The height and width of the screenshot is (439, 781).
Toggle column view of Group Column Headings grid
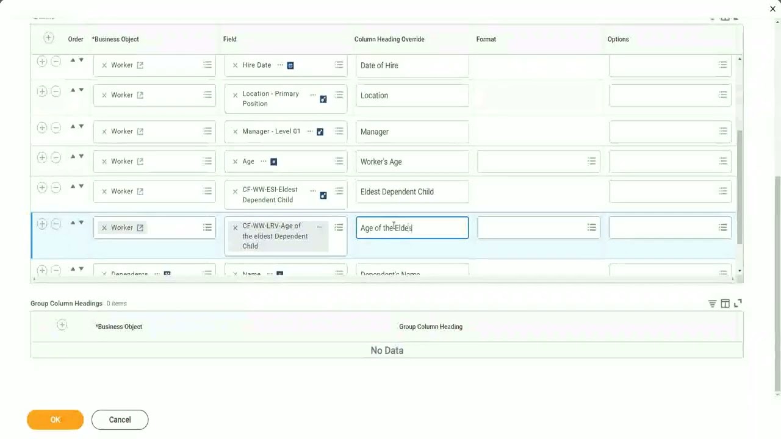[x=725, y=303]
